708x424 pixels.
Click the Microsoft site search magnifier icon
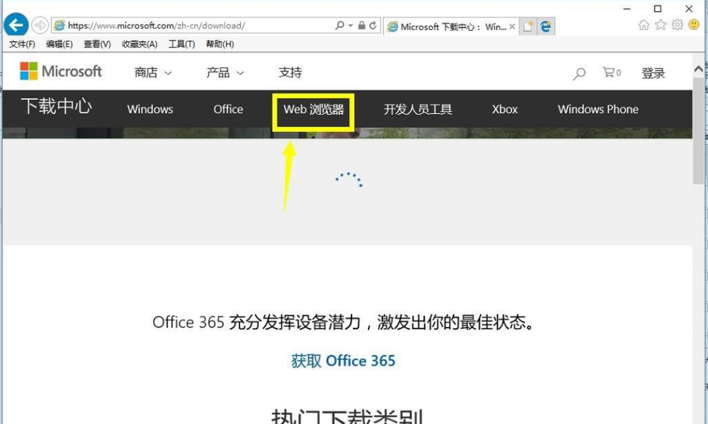(579, 74)
